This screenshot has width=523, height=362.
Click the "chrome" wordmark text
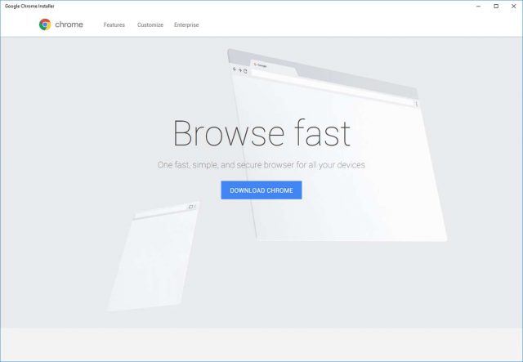(69, 25)
